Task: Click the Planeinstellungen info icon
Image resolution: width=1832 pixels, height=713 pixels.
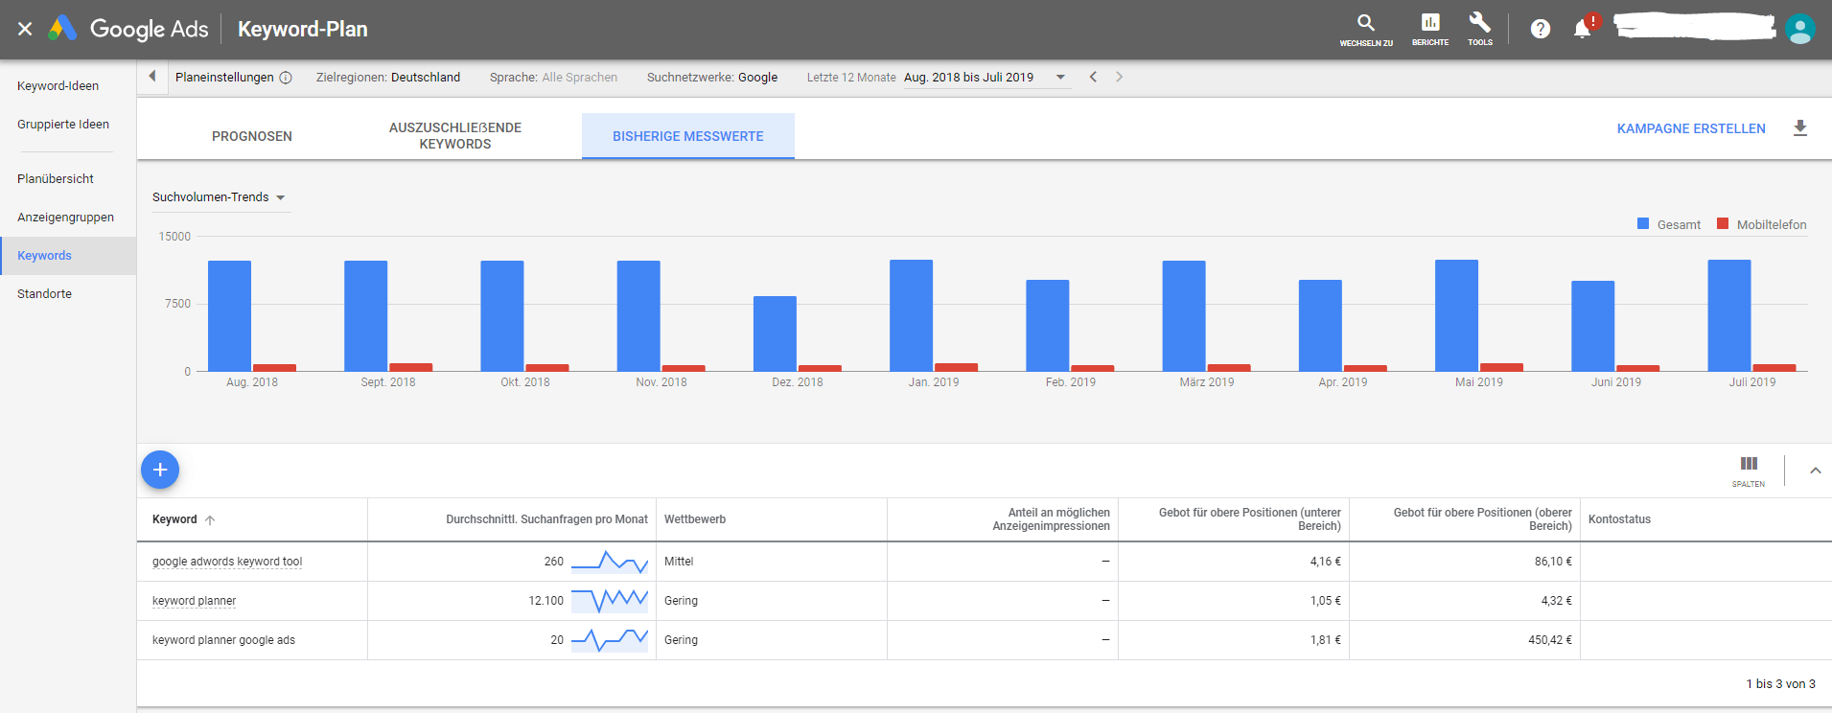Action: point(286,78)
